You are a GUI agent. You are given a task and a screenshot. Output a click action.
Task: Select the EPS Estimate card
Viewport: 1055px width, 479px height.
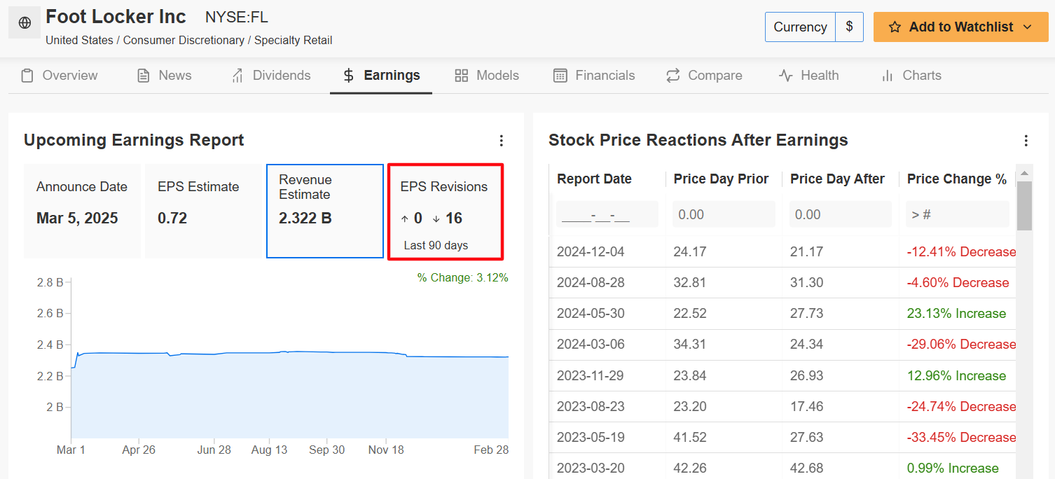pyautogui.click(x=203, y=211)
